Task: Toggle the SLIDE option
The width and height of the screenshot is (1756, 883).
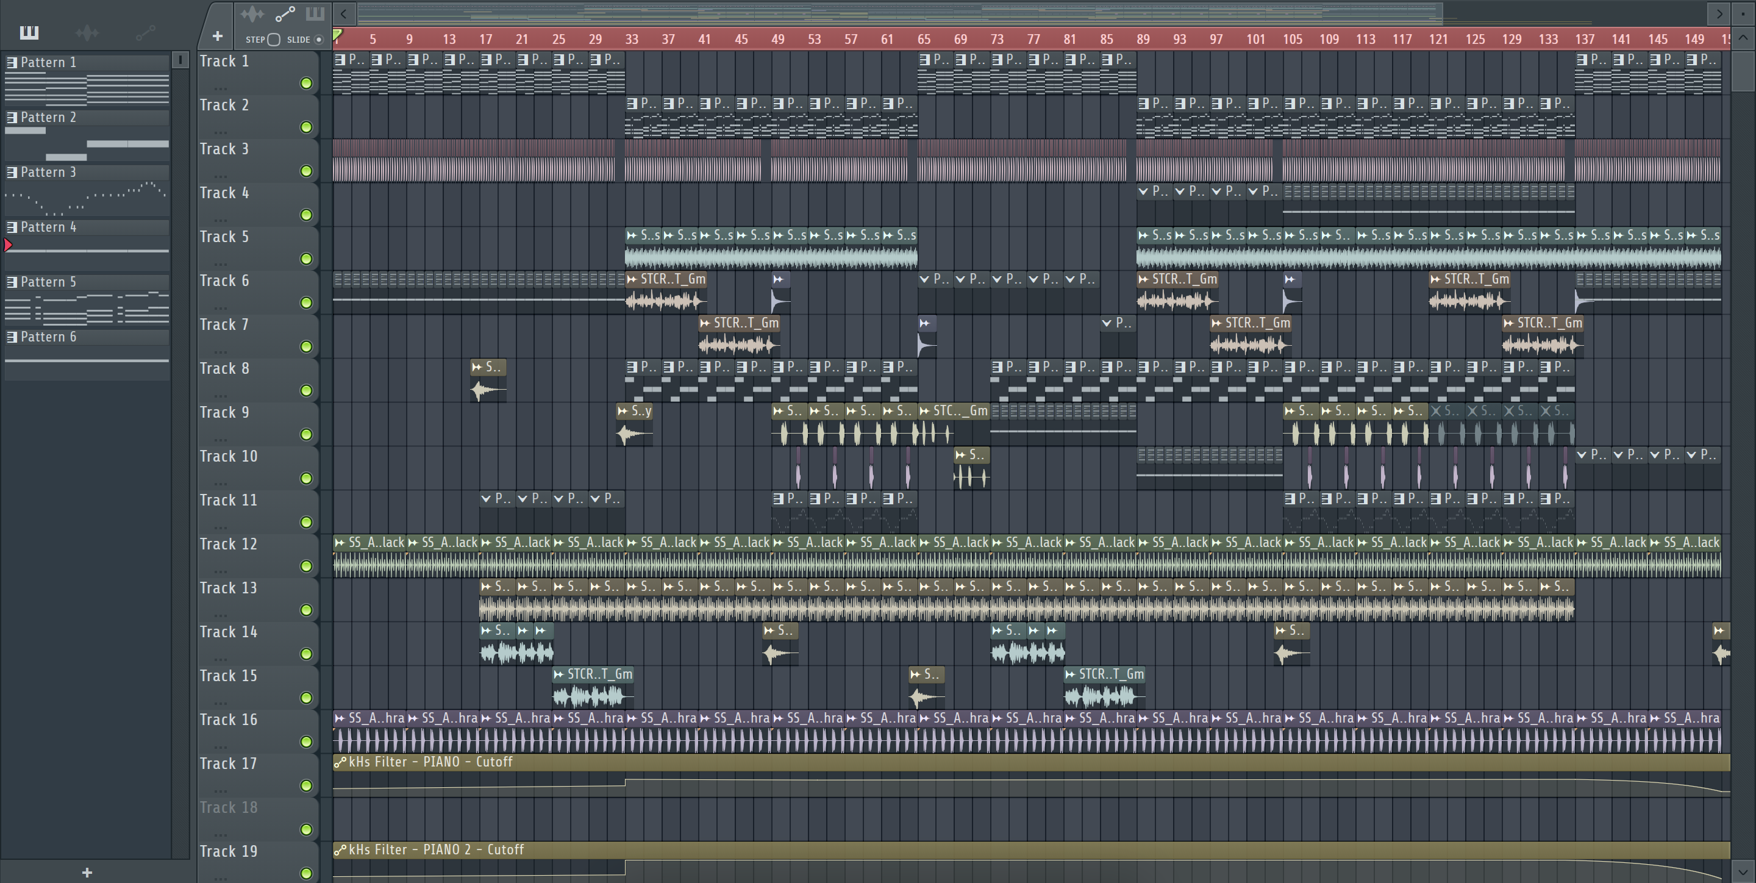Action: (x=318, y=40)
